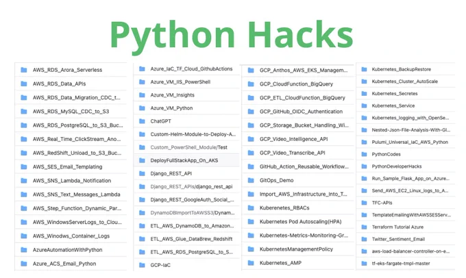Image resolution: width=466 pixels, height=278 pixels.
Task: Open ETL_AWS_RDS_PostgreSQL_to_S... folder
Action: 191,252
